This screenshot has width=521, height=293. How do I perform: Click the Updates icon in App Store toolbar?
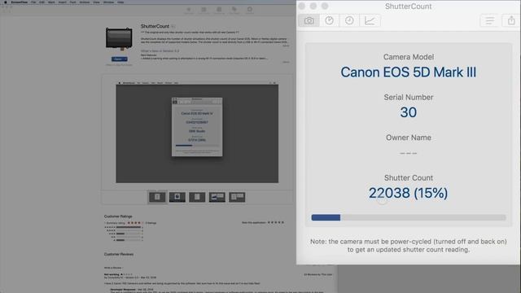click(250, 10)
